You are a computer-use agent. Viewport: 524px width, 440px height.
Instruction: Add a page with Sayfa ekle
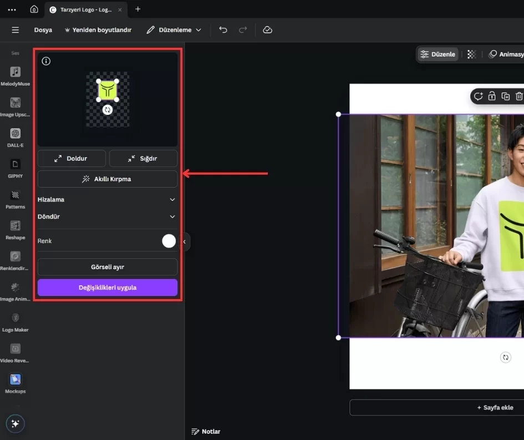click(495, 408)
